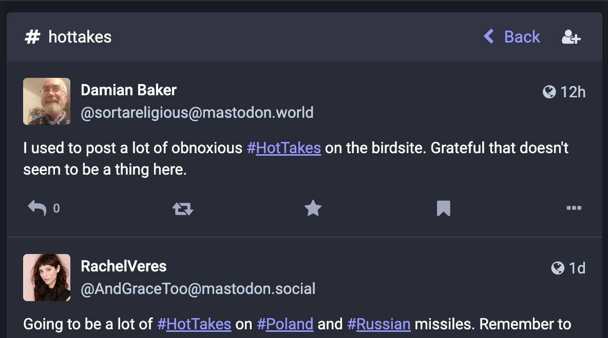Screen dimensions: 608x338
Task: View Damian Baker's profile name
Action: pyautogui.click(x=129, y=91)
